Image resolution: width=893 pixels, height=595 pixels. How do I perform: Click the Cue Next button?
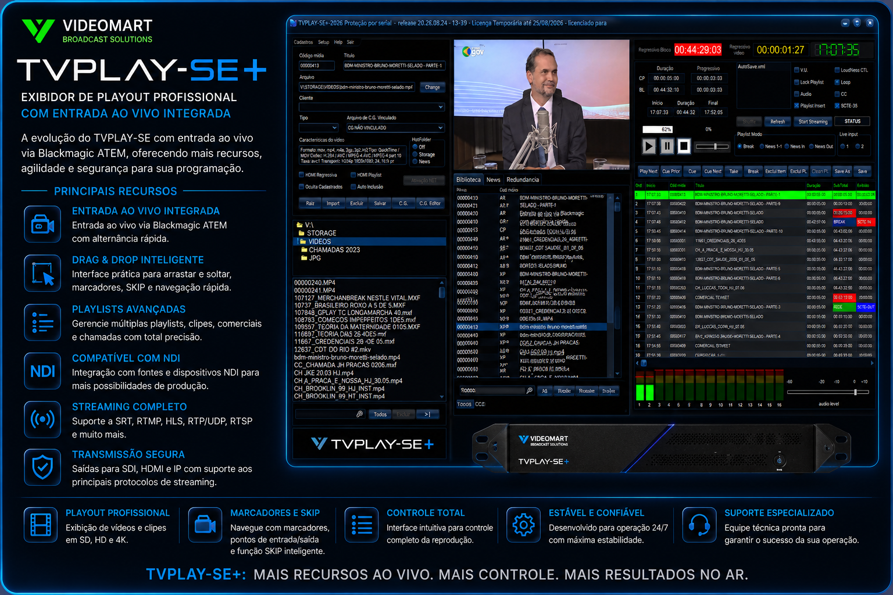713,171
